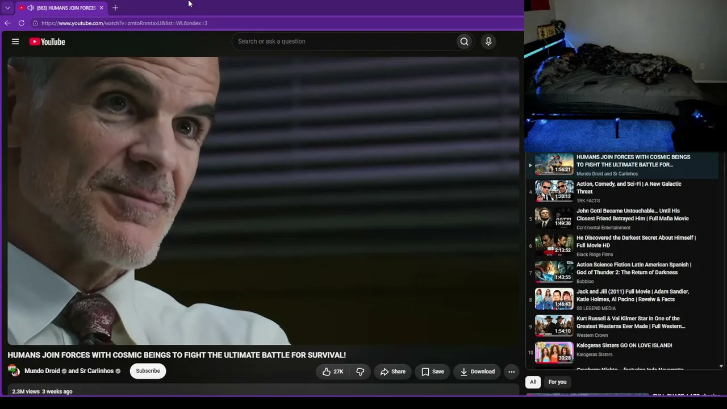Mute the tab via speaker icon
Image resolution: width=727 pixels, height=409 pixels.
point(31,7)
